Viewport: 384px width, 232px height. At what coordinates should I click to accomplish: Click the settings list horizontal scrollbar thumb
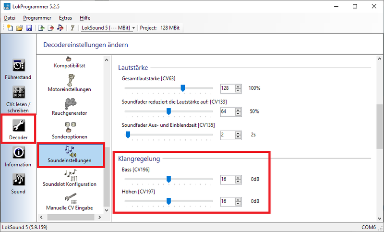[71, 217]
